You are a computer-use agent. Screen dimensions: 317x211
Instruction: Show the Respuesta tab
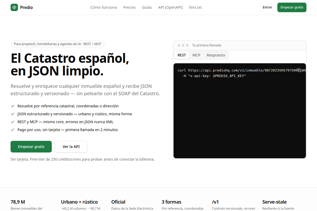[x=216, y=55]
